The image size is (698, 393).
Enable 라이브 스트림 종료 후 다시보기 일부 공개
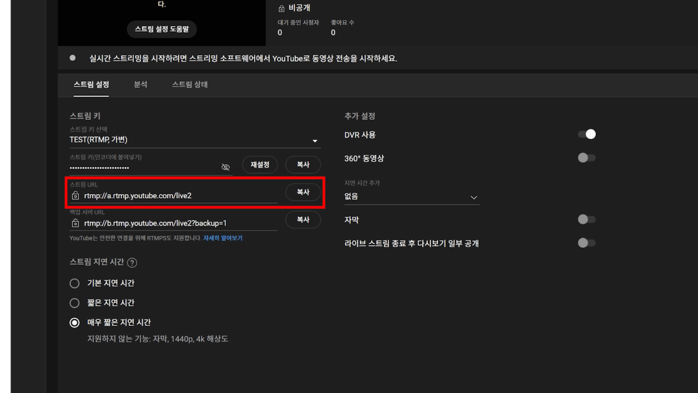pyautogui.click(x=586, y=243)
